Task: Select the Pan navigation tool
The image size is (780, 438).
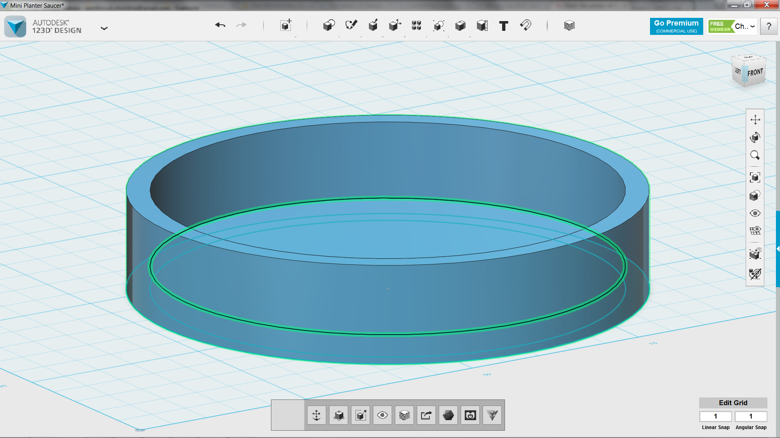Action: 755,120
